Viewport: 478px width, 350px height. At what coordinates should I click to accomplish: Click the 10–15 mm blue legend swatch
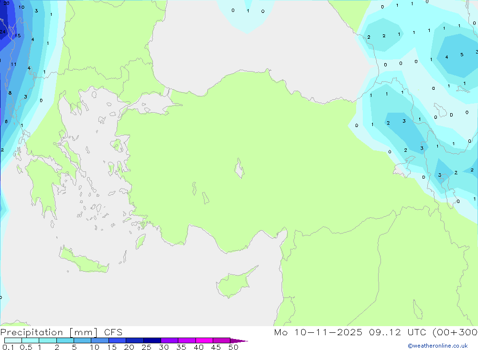(x=100, y=340)
